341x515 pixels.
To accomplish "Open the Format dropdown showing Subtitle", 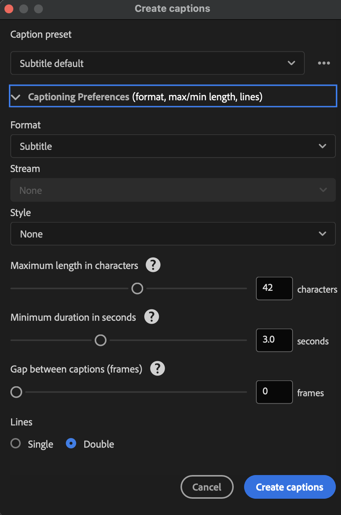I will (x=173, y=146).
